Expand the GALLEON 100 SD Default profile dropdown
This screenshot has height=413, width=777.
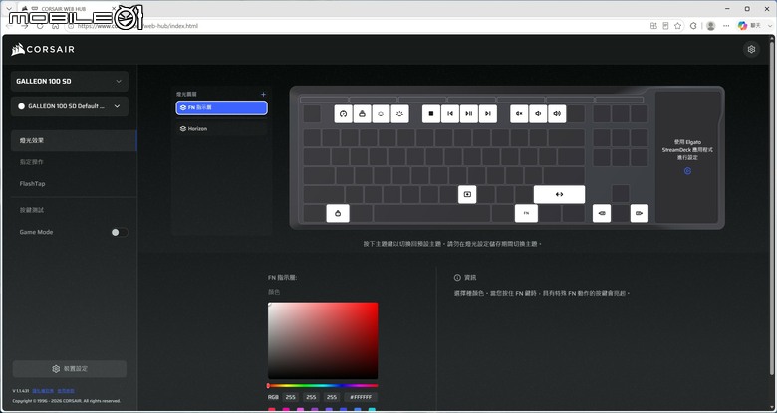pyautogui.click(x=70, y=106)
